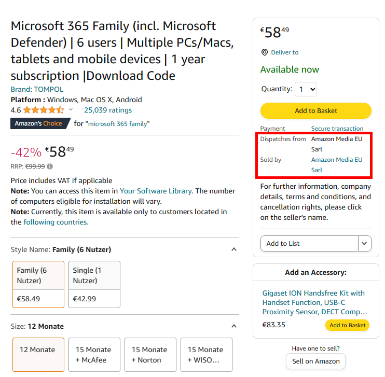Choose the 15 Monate + Norton option

pos(150,355)
